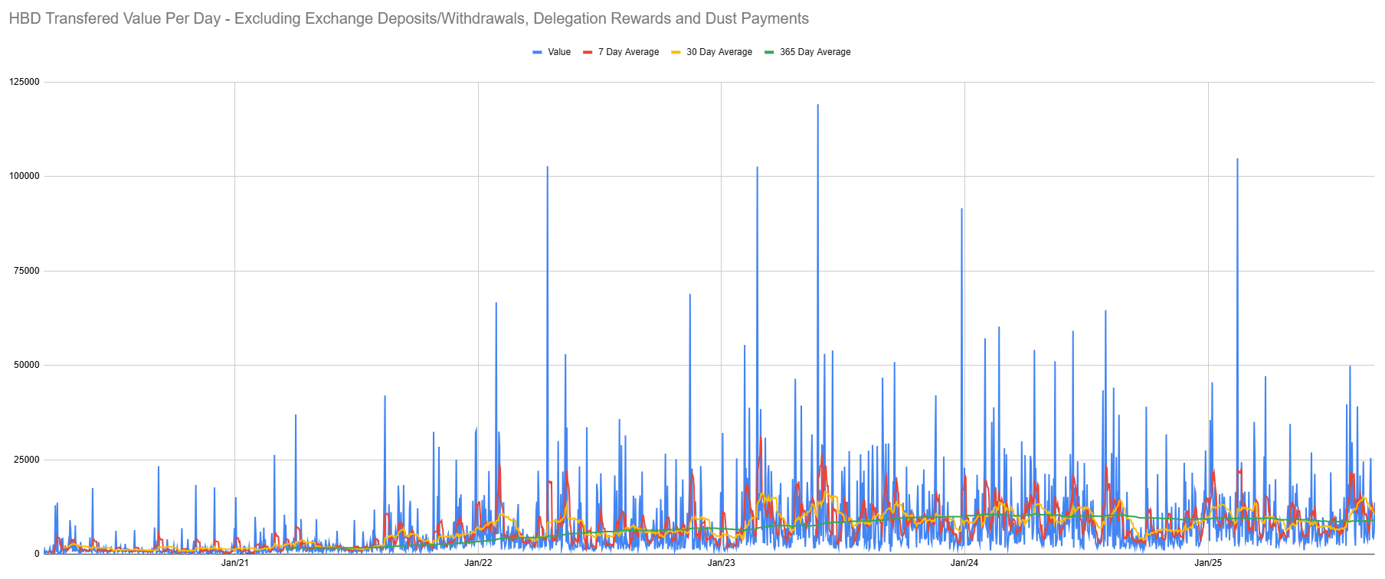Screen dimensions: 1385x579
Task: Toggle the Value series legend label
Action: [559, 52]
